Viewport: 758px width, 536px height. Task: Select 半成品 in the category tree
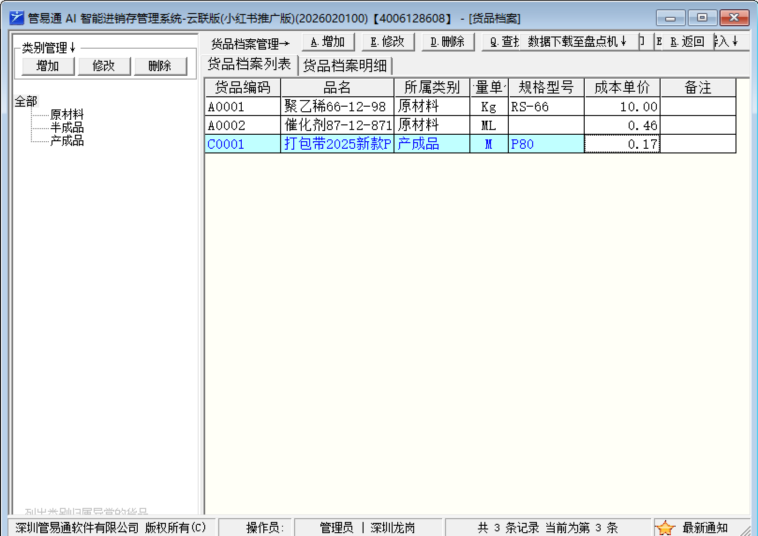pos(67,127)
